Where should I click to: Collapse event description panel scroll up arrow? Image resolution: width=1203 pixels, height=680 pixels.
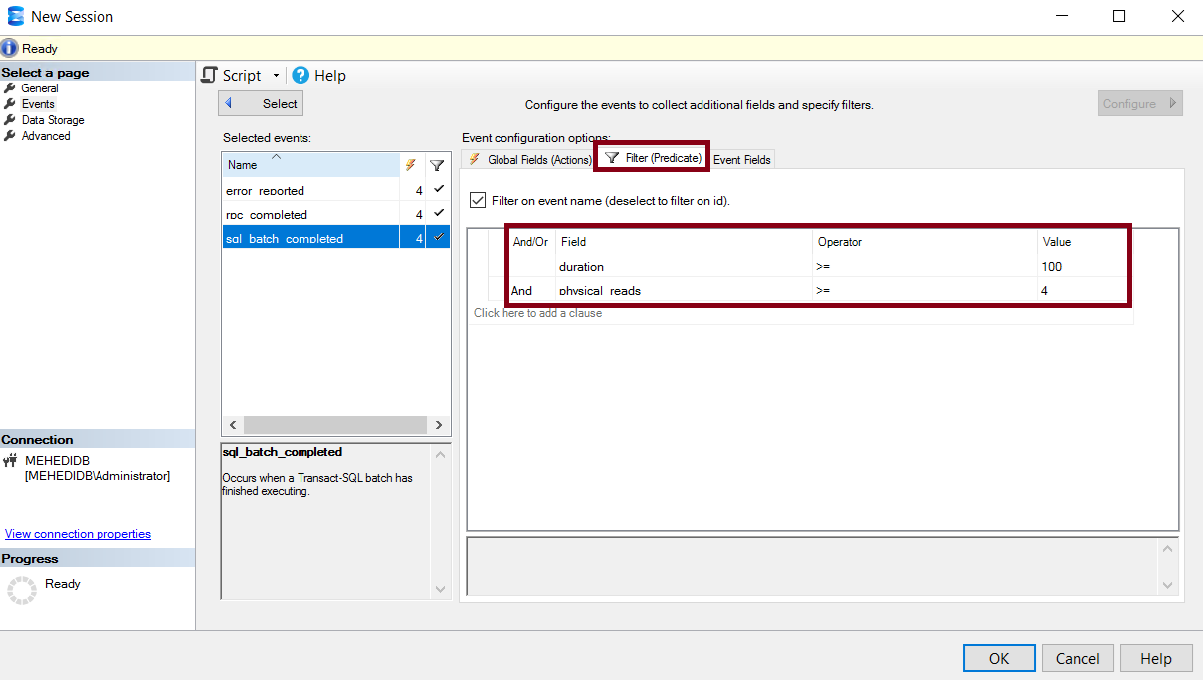coord(441,455)
